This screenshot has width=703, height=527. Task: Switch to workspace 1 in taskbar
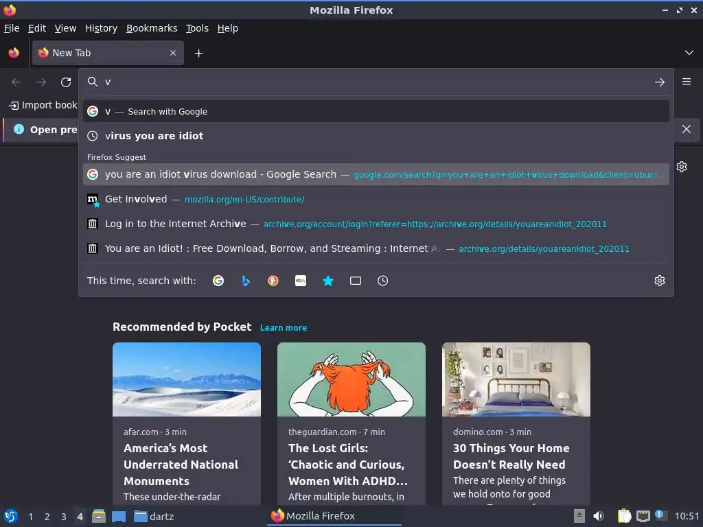[30, 517]
